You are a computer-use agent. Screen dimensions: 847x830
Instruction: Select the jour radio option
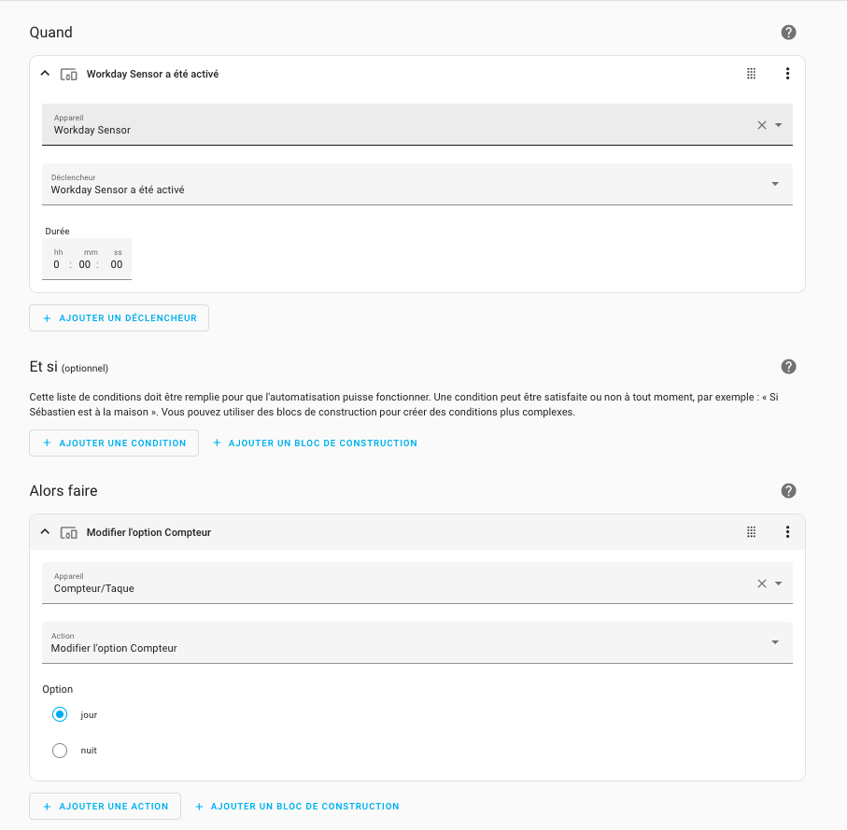click(x=60, y=714)
